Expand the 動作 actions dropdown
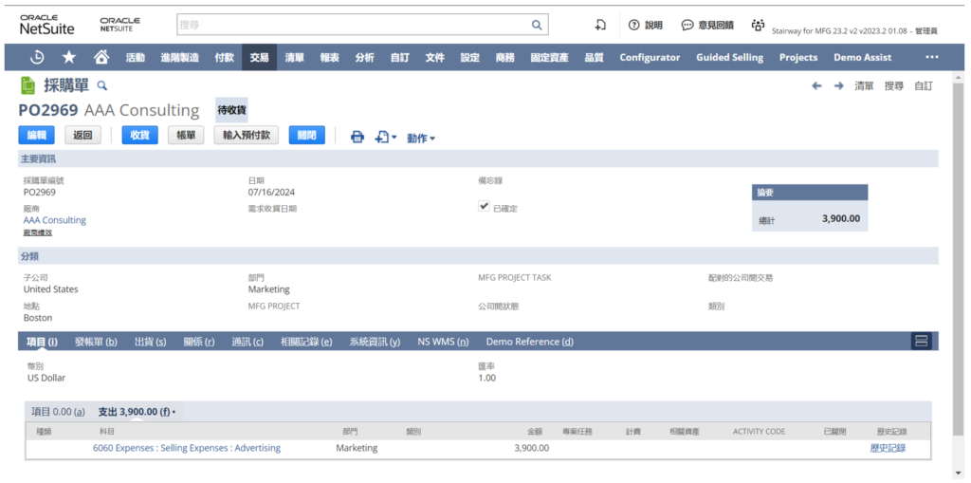The height and width of the screenshot is (483, 971). click(421, 138)
